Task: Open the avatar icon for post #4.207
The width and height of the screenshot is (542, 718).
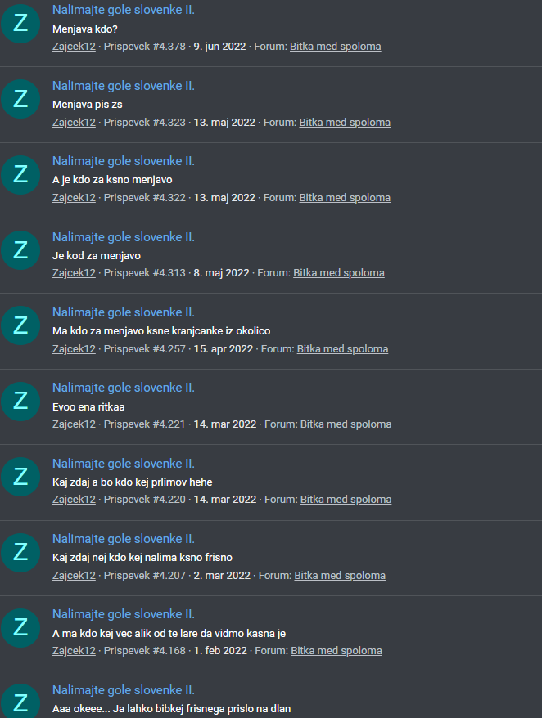Action: click(20, 552)
